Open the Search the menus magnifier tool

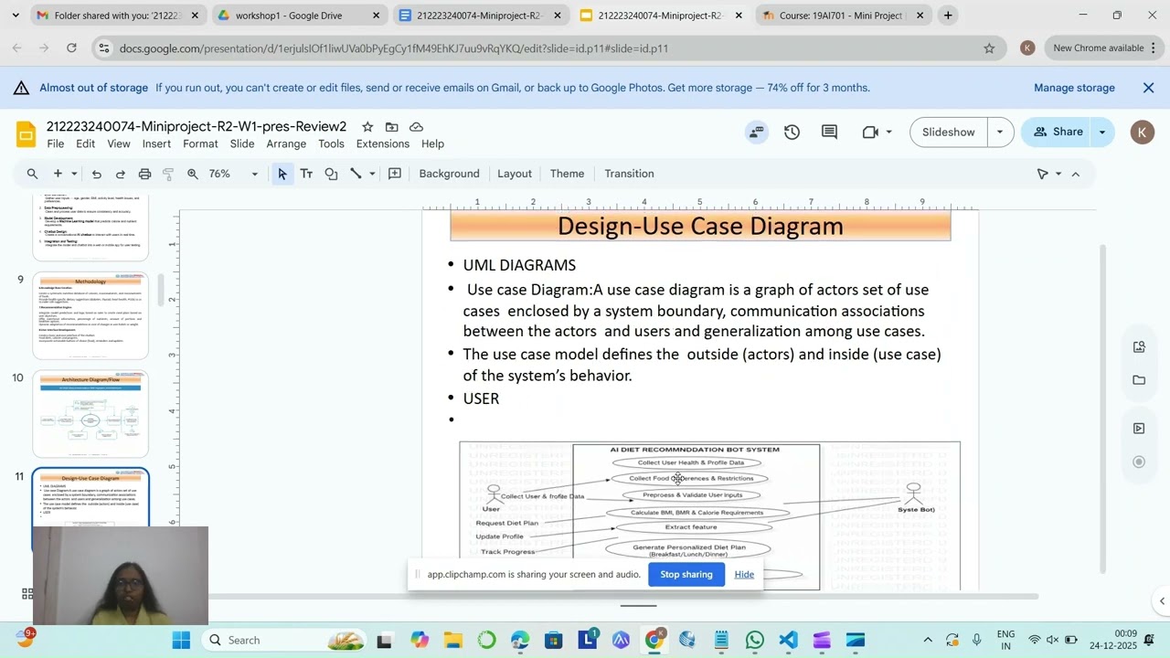[x=32, y=174]
